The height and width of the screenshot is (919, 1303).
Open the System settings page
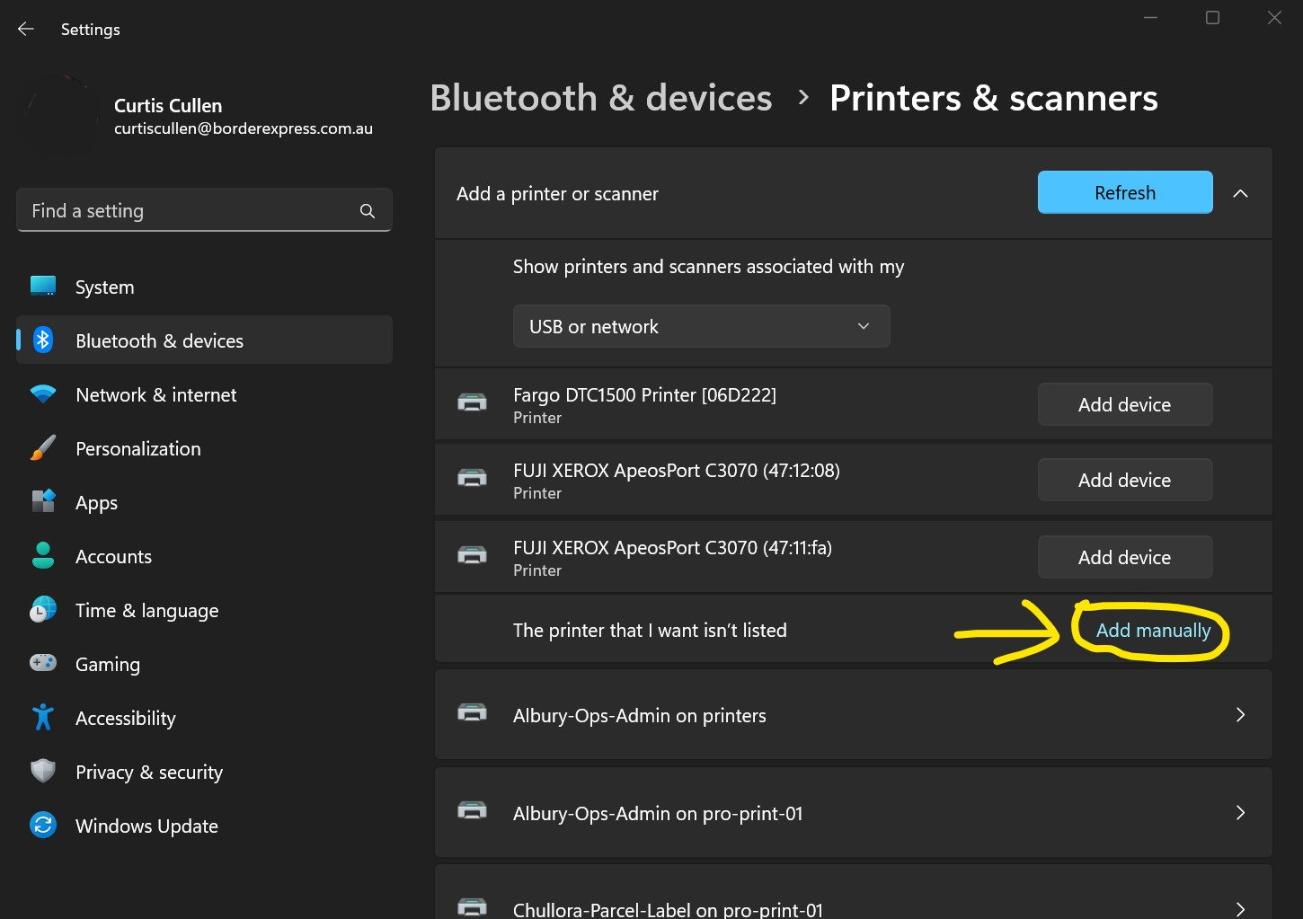click(x=204, y=287)
